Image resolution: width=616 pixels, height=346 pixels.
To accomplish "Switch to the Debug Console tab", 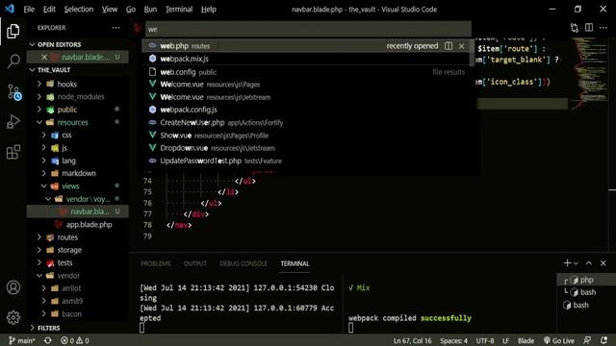I will pos(244,263).
